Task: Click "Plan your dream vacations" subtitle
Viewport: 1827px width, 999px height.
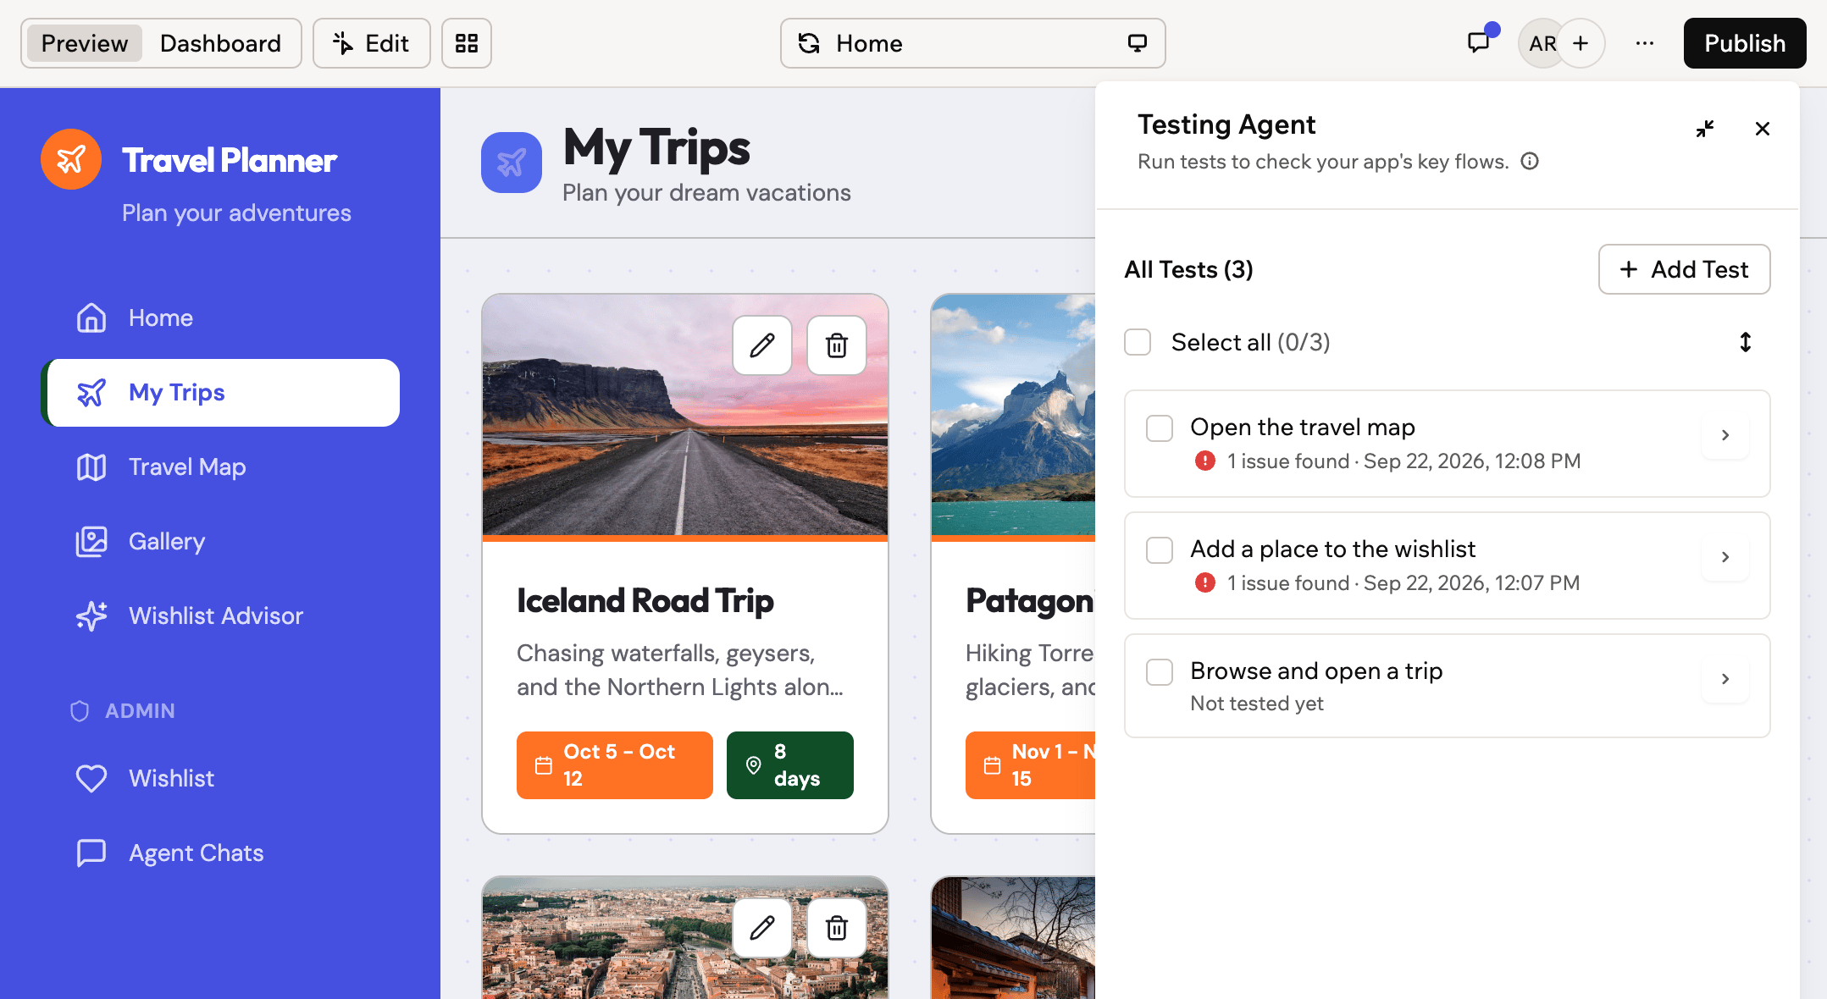Action: pyautogui.click(x=706, y=193)
